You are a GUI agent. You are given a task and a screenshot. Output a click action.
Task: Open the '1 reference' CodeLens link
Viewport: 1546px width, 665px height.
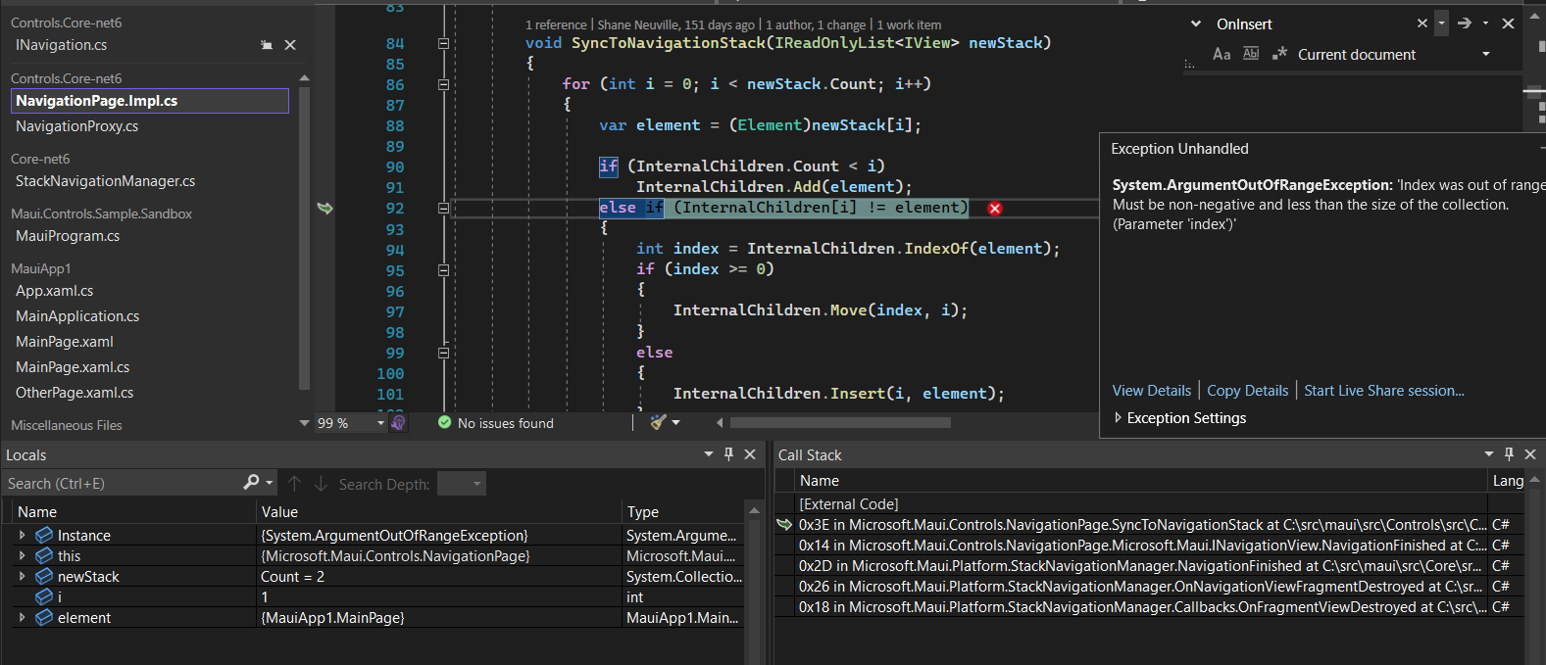click(x=556, y=25)
